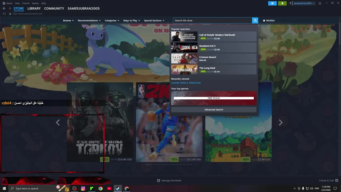The height and width of the screenshot is (192, 341).
Task: Click the FREE TO PLAY genre banner
Action: point(214,98)
